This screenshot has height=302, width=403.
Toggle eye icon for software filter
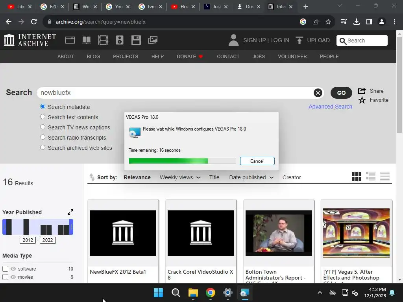pyautogui.click(x=13, y=269)
